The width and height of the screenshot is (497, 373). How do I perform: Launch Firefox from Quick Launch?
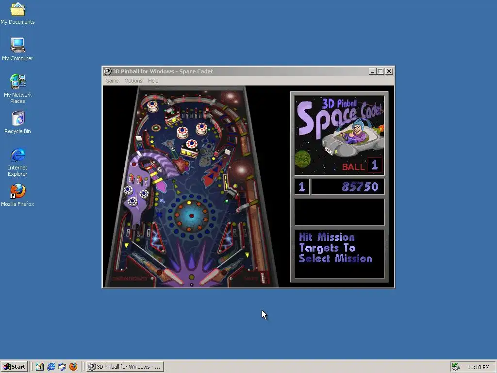click(x=73, y=367)
